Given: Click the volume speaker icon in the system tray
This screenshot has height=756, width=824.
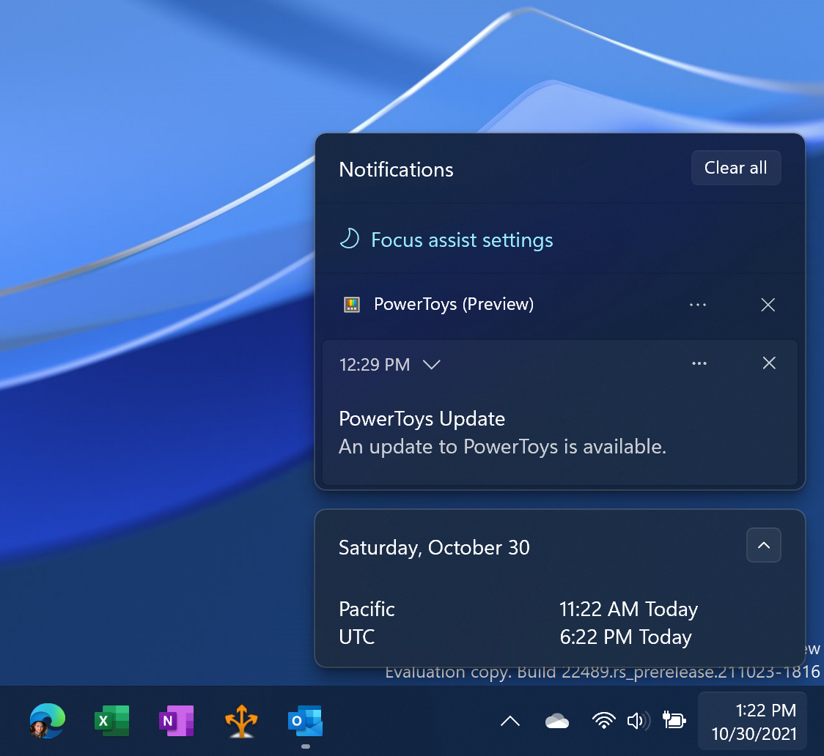Looking at the screenshot, I should 639,721.
